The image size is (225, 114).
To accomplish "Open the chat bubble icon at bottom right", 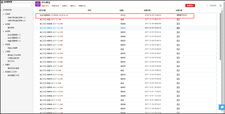I will [222, 107].
